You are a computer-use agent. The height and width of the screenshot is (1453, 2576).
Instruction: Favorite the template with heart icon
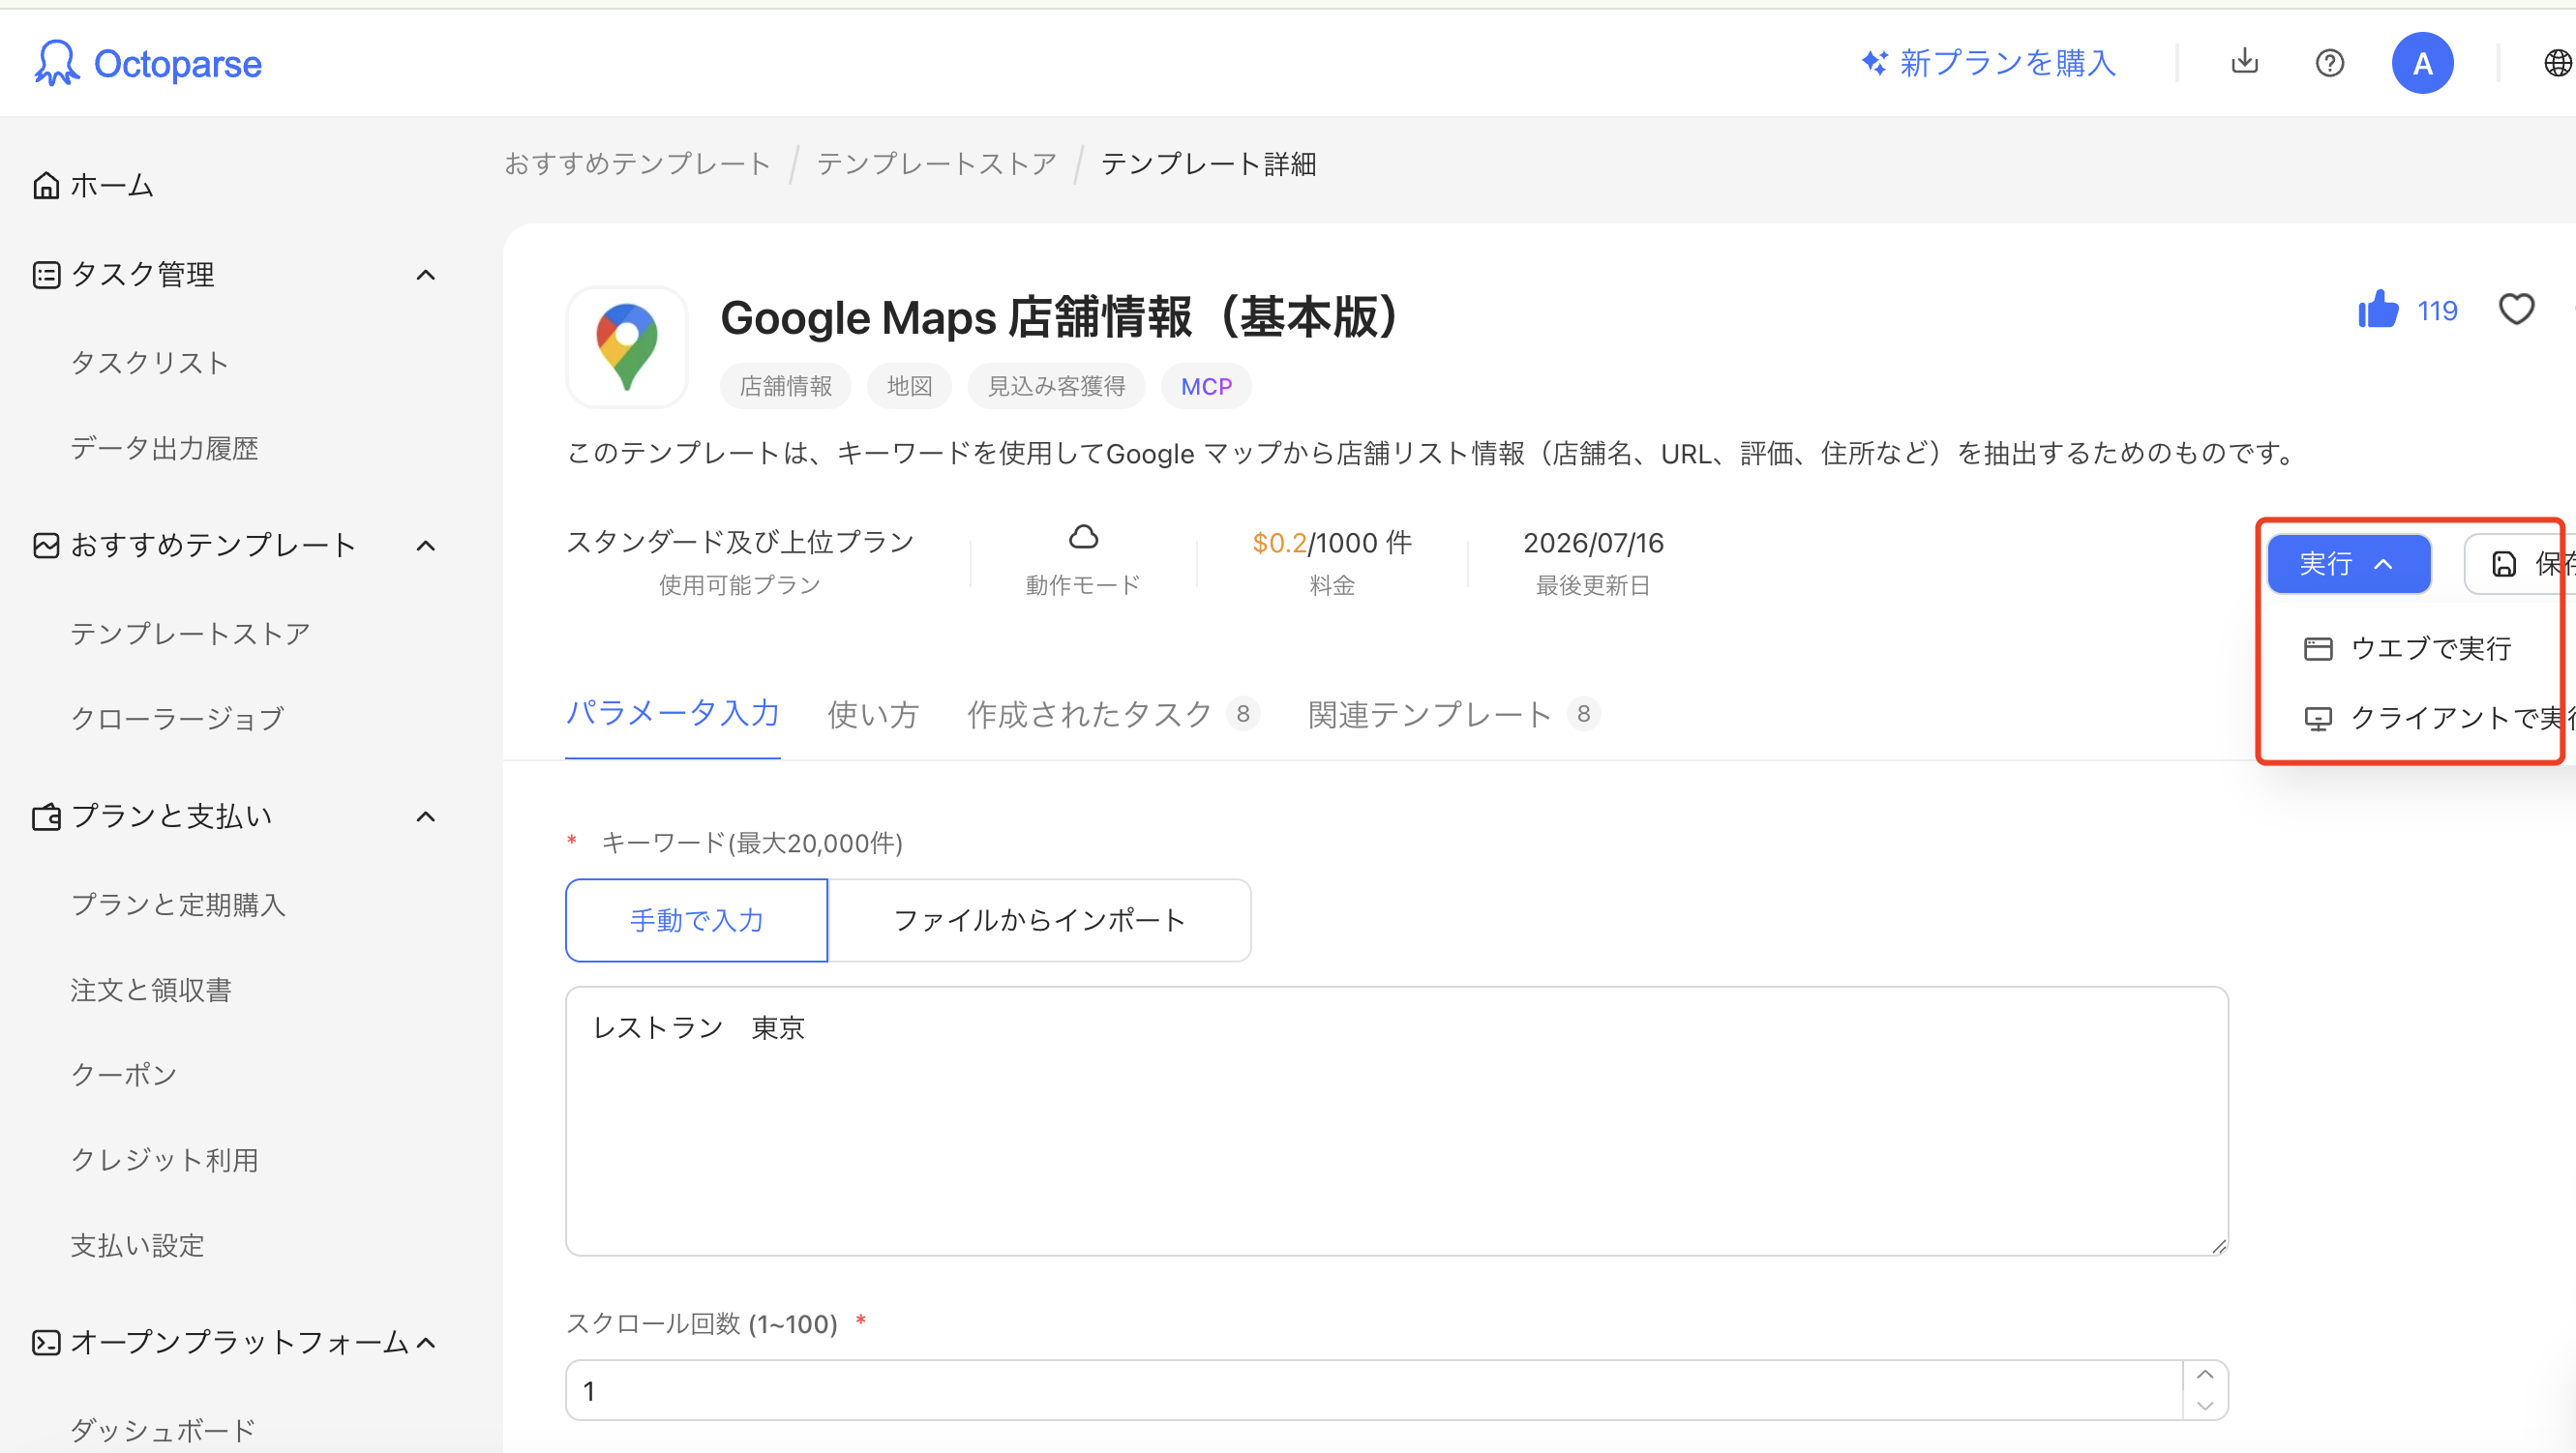click(2516, 310)
